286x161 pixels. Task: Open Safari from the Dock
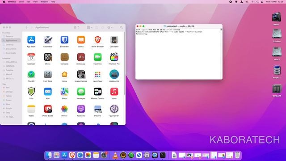[80, 155]
